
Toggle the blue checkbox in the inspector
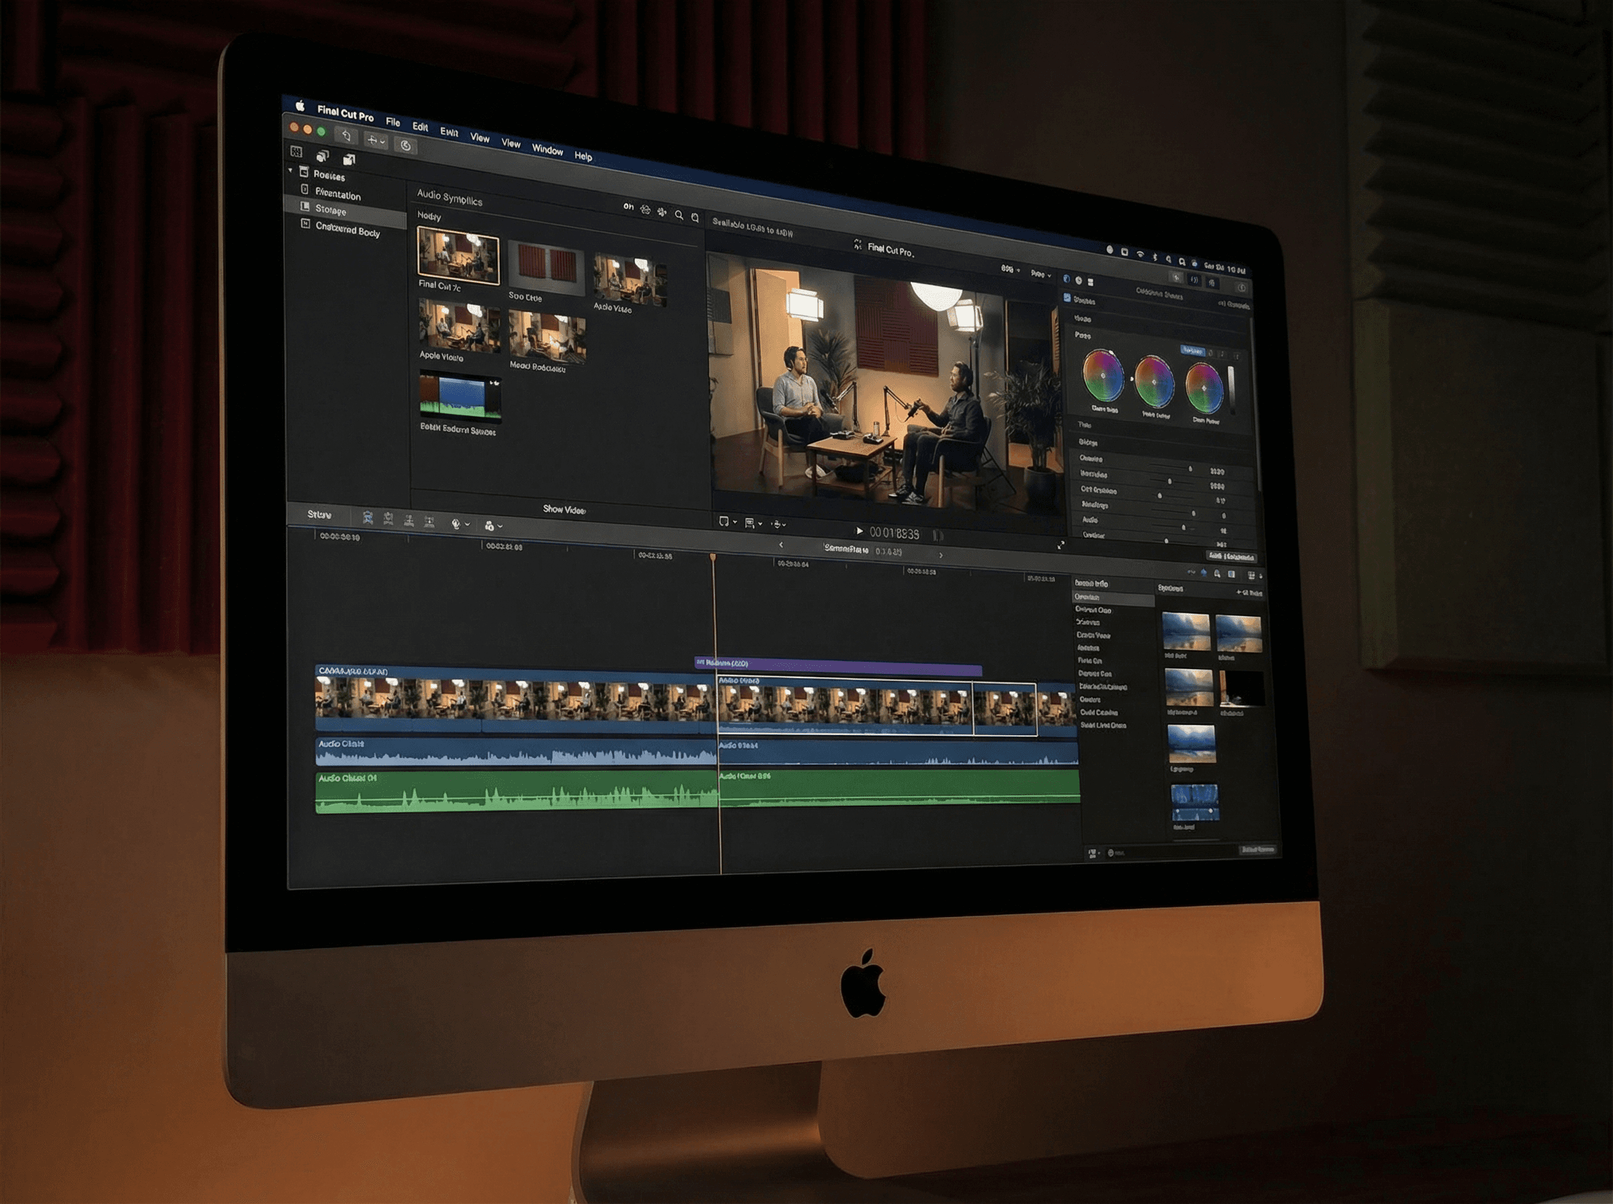pos(1067,298)
